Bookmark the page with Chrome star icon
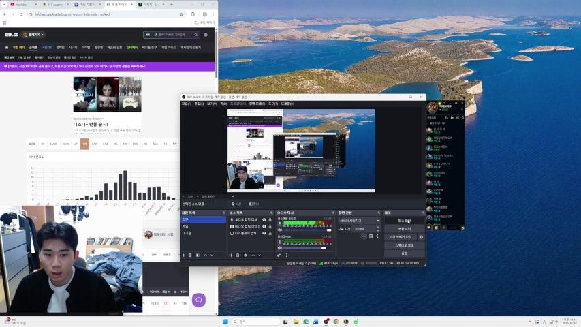 click(180, 14)
